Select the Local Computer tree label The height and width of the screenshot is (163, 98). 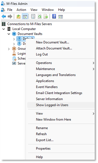(24, 29)
